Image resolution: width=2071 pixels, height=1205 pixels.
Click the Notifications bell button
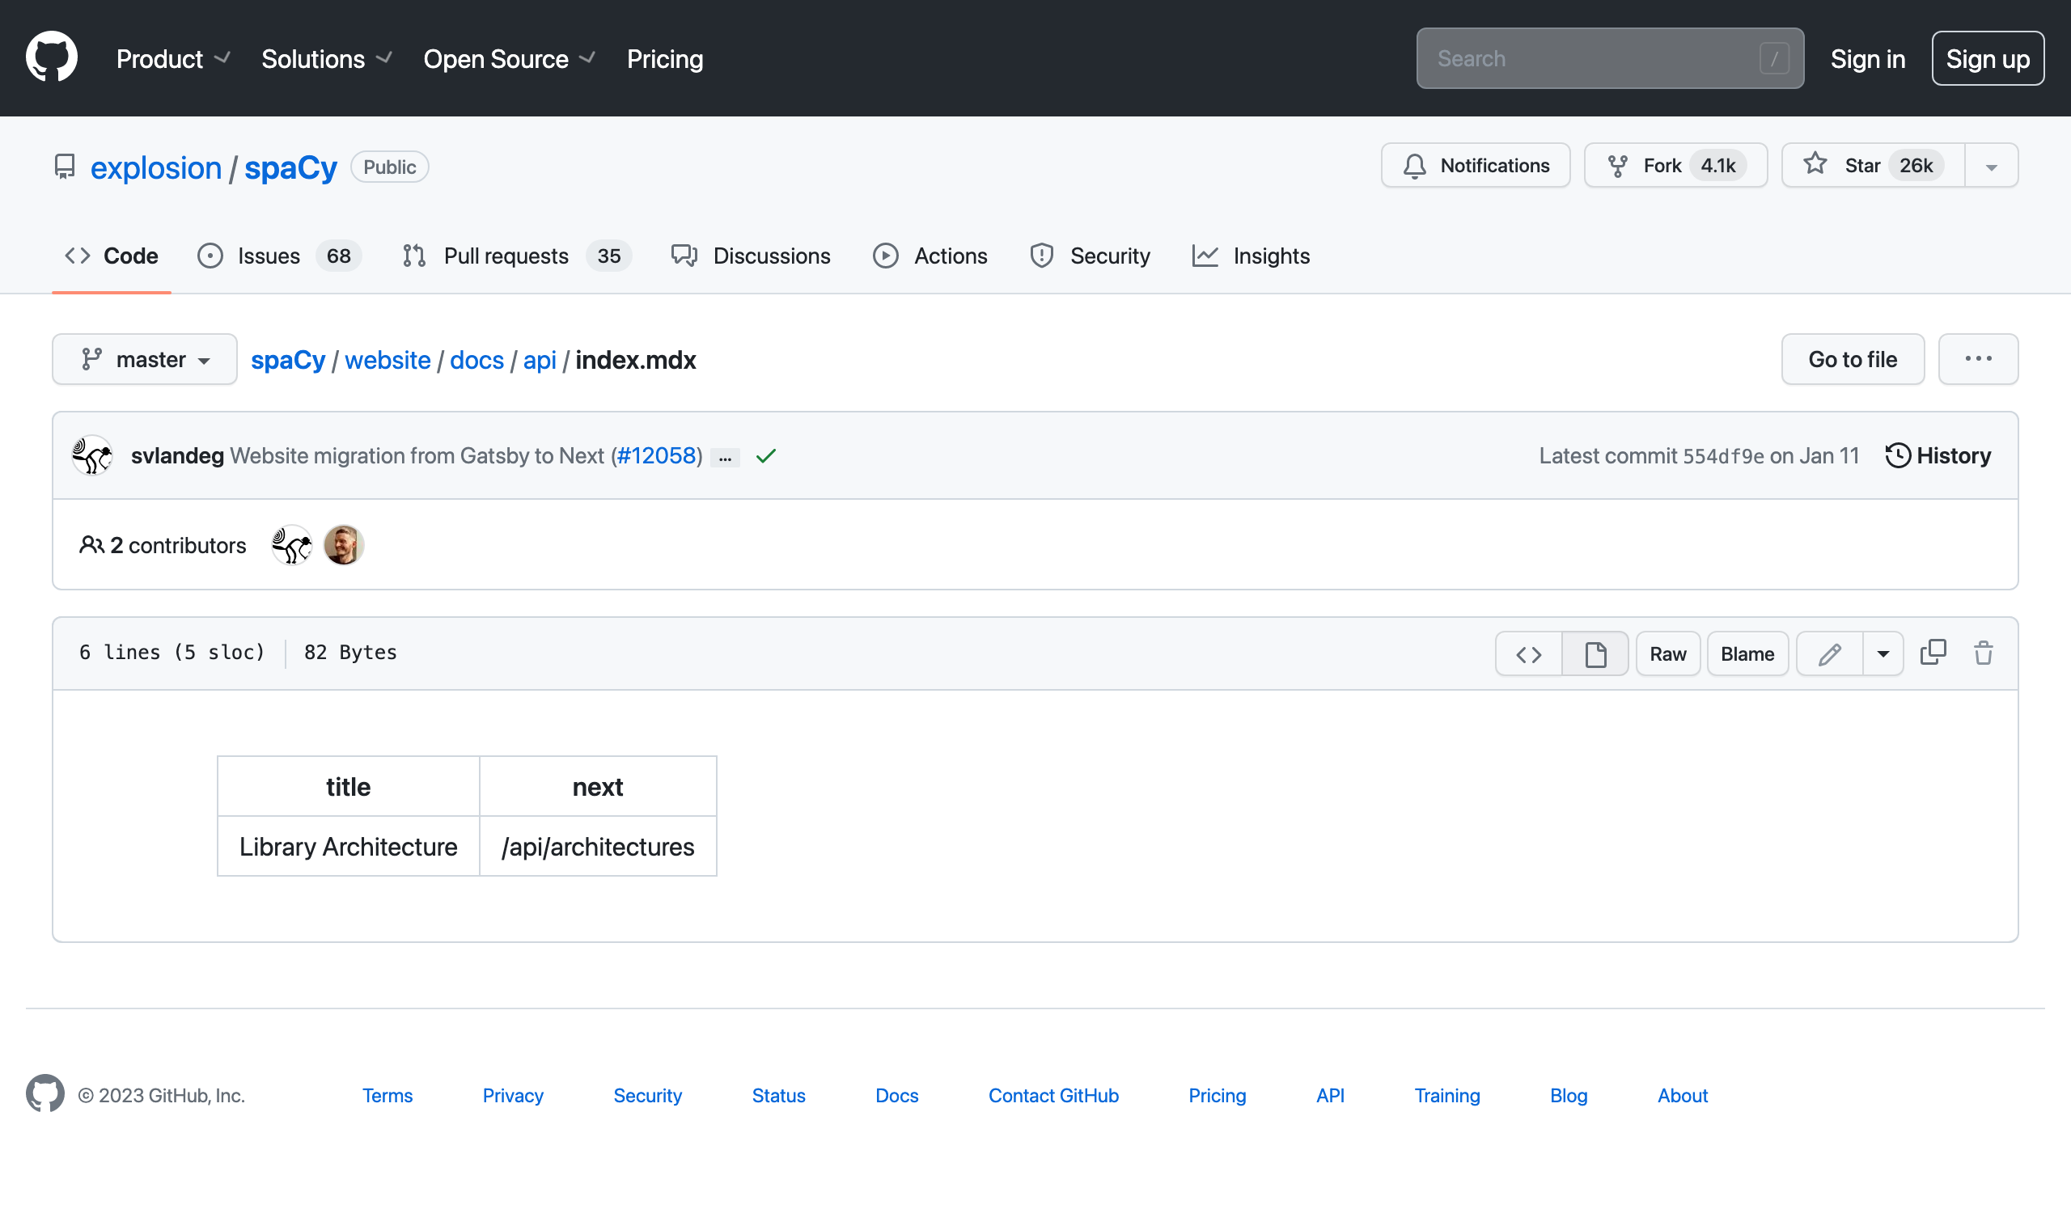pyautogui.click(x=1475, y=165)
